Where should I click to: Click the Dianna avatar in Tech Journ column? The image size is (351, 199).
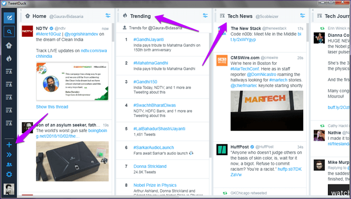tap(319, 38)
